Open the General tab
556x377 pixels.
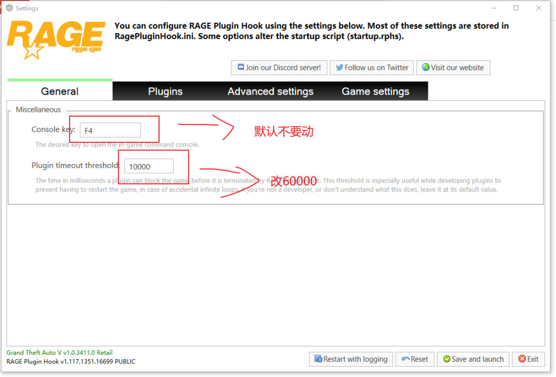pos(60,91)
